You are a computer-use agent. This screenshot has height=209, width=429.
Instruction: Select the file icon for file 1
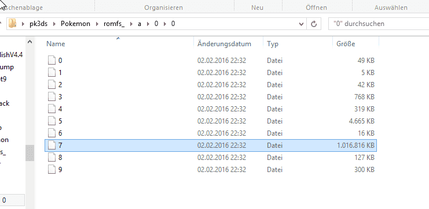pyautogui.click(x=52, y=73)
